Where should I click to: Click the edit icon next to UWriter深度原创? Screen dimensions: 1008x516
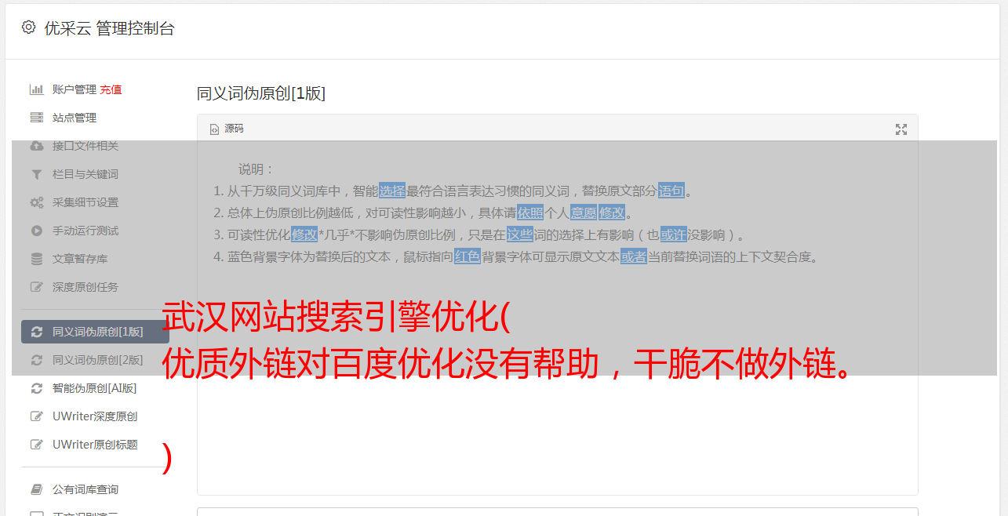pyautogui.click(x=36, y=416)
